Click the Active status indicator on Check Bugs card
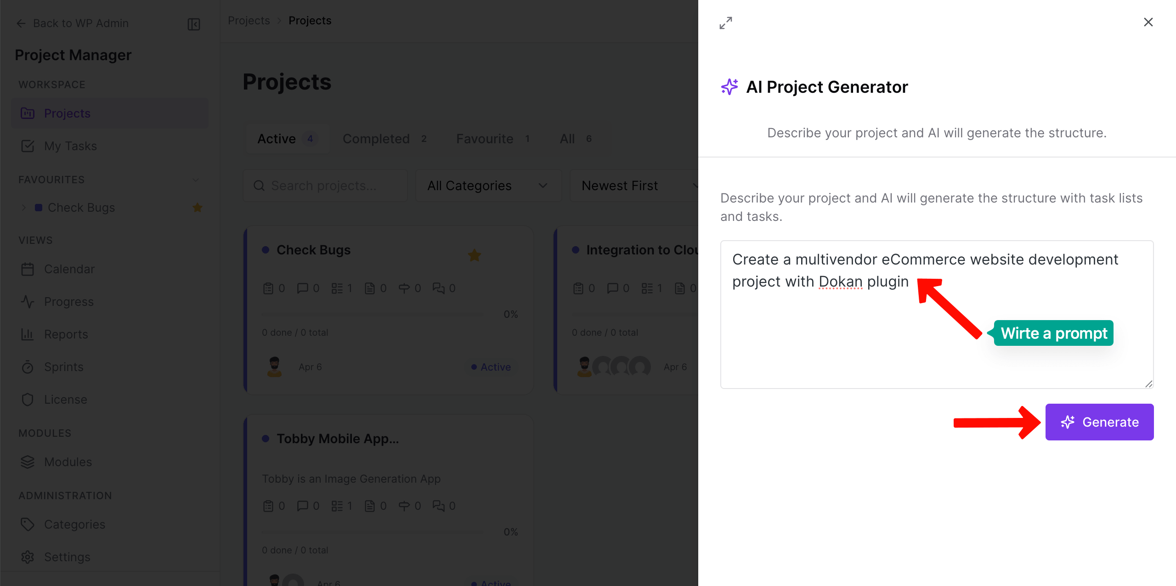Image resolution: width=1176 pixels, height=586 pixels. point(491,366)
